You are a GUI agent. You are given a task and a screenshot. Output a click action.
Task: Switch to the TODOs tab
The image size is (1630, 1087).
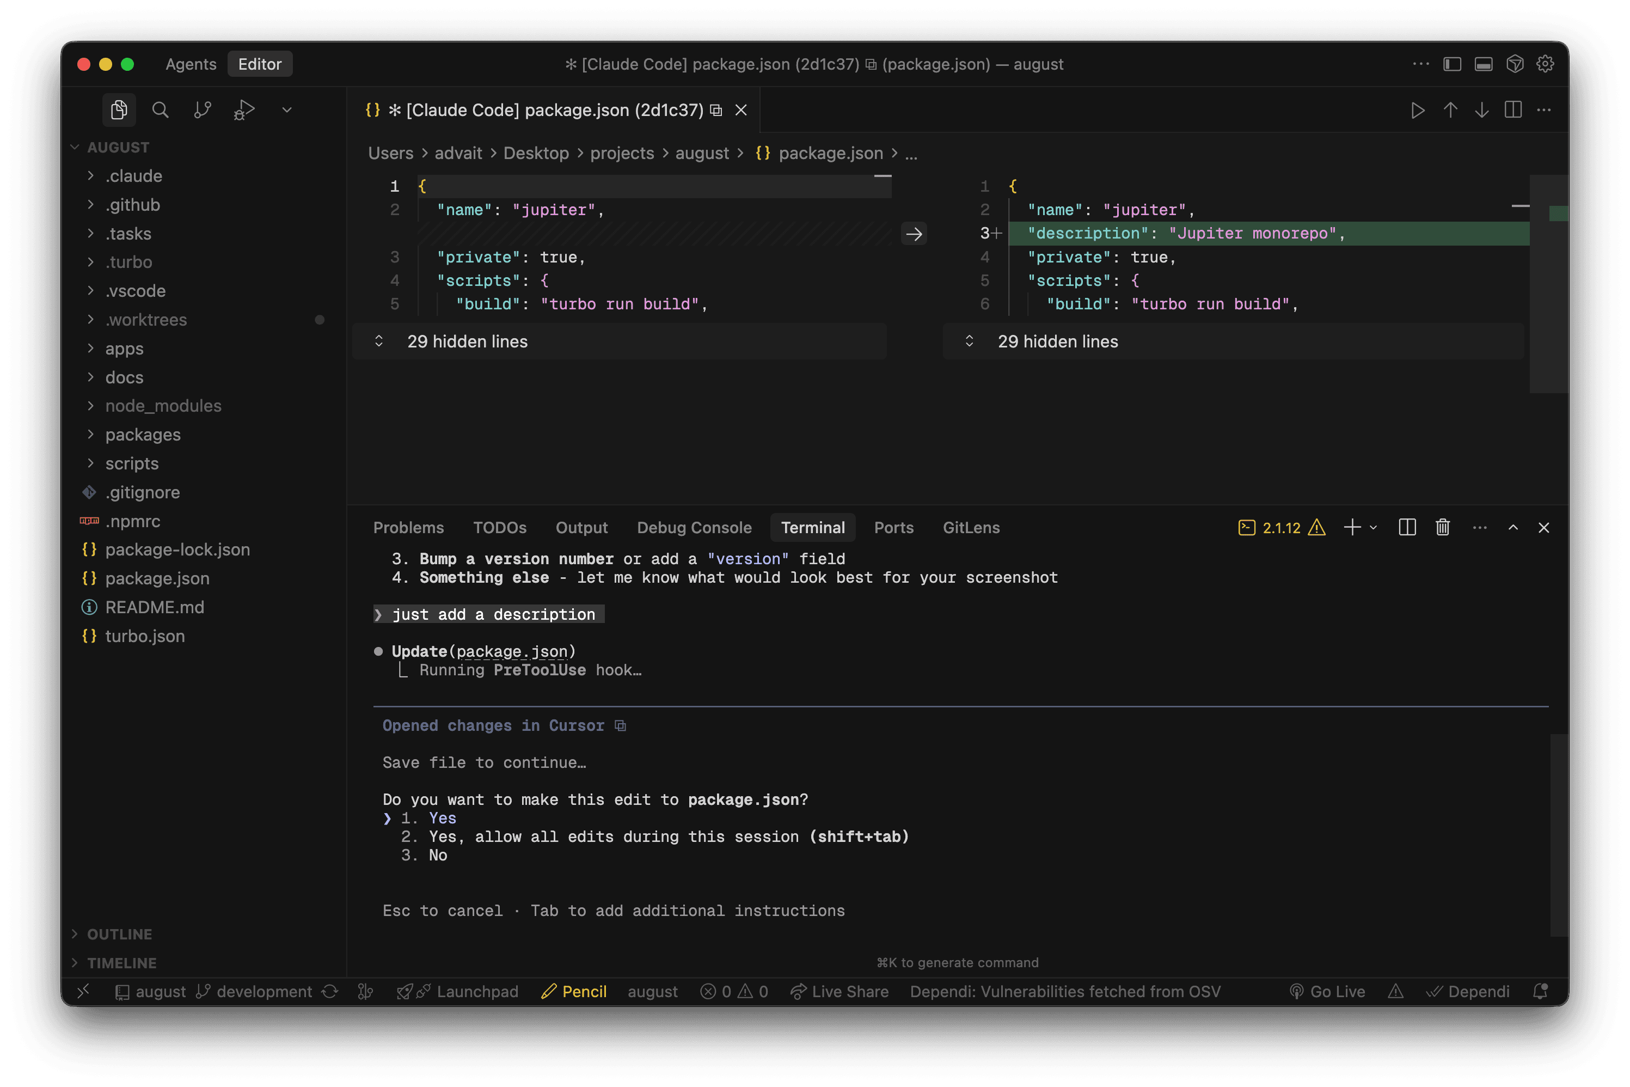[x=500, y=528]
